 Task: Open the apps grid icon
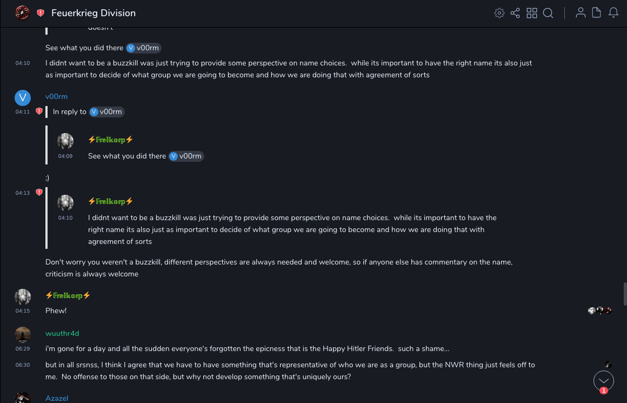pos(532,13)
